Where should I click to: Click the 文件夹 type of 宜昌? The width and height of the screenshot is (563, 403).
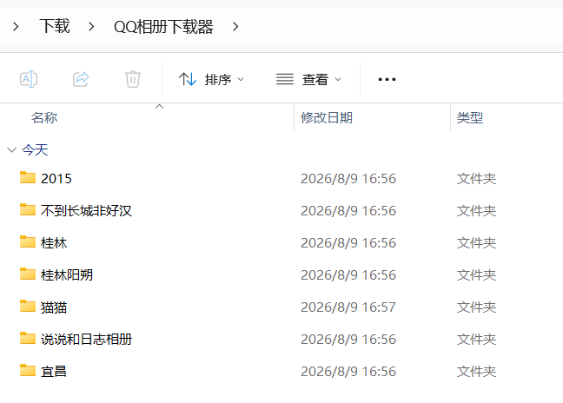[476, 372]
